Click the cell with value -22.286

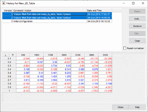coord(105,58)
